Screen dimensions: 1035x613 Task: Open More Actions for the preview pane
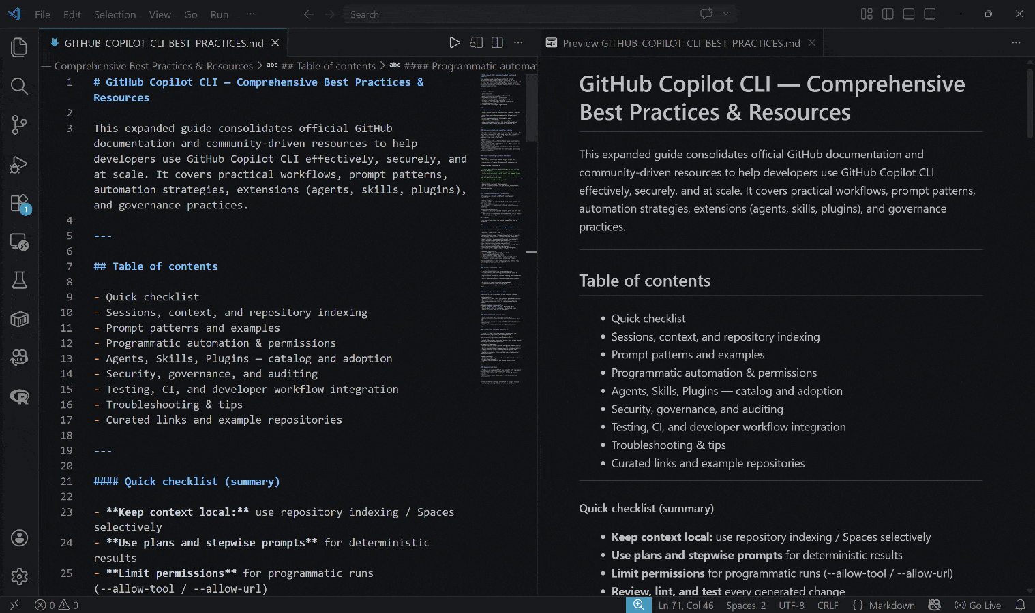[x=1016, y=42]
